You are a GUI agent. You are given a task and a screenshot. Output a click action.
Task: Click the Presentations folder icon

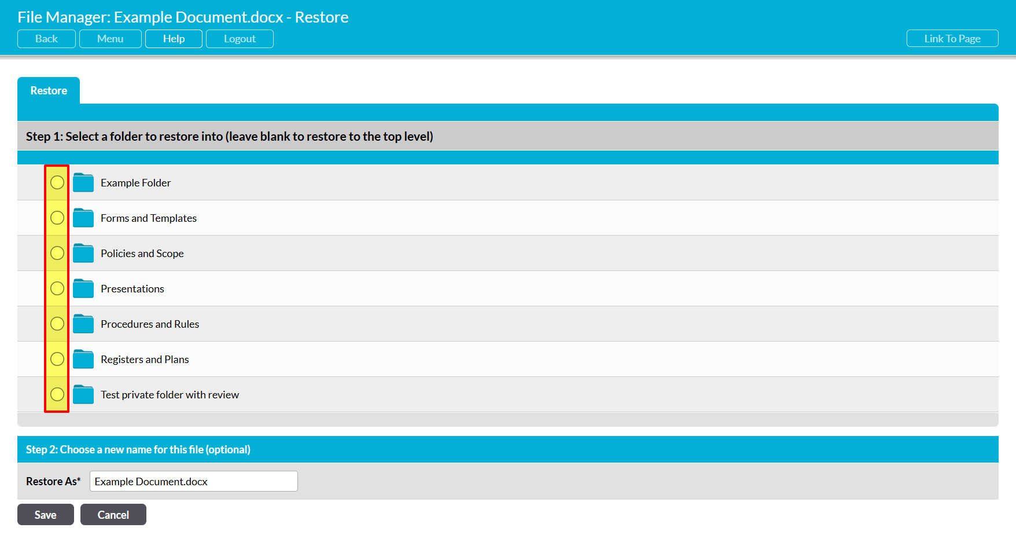83,289
